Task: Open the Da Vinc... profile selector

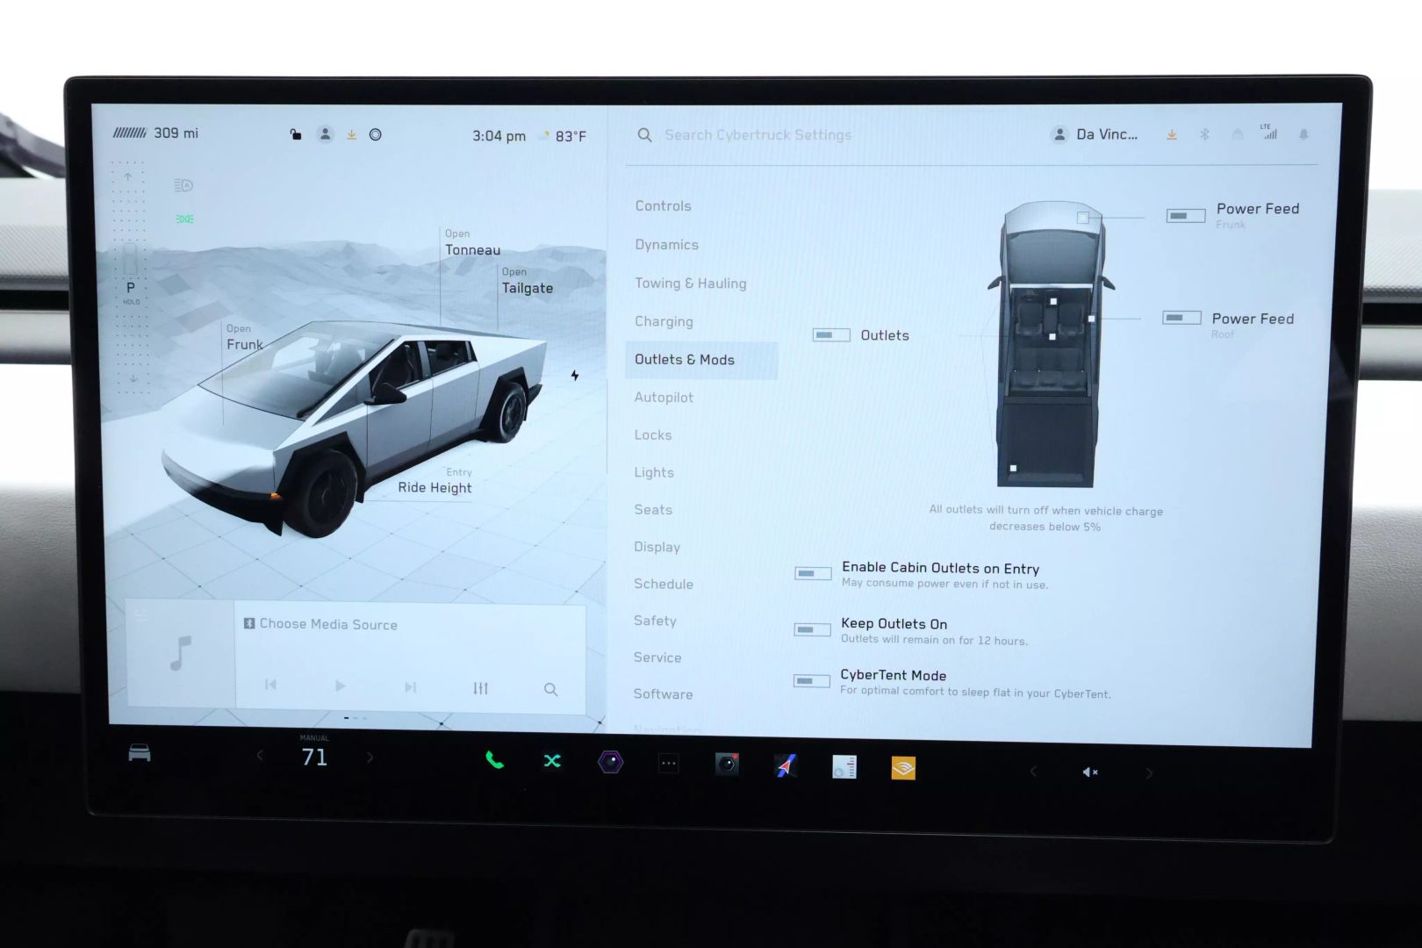Action: coord(1094,134)
